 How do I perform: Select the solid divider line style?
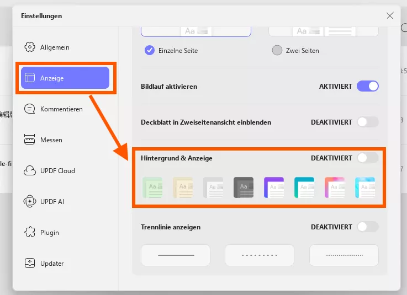pos(176,255)
